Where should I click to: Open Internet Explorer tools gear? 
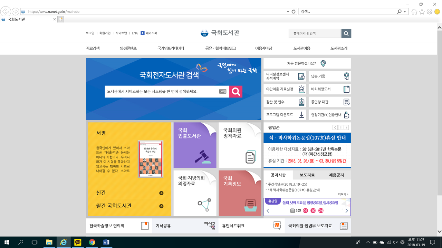point(430,12)
